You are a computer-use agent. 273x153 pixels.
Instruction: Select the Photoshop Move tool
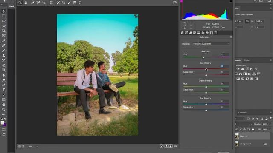[x=3, y=11]
